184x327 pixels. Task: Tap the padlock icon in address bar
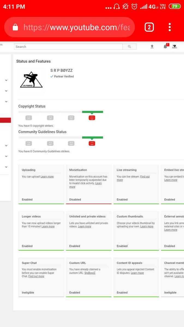15,27
